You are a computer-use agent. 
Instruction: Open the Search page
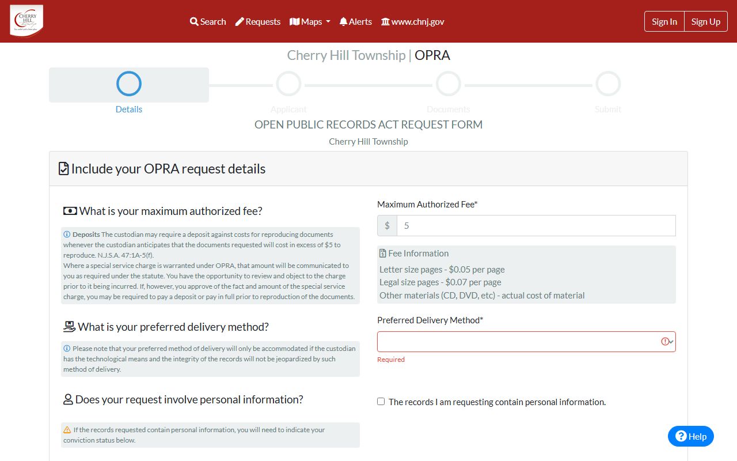208,21
